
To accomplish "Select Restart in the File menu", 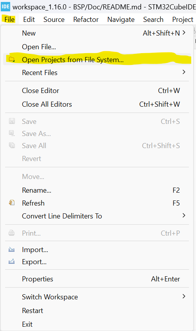I will click(97, 311).
